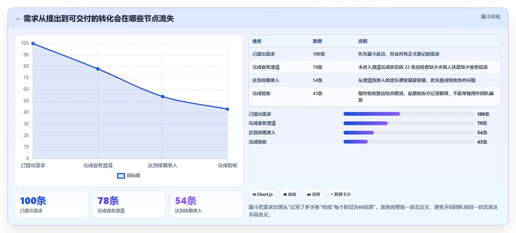Click the chart point at 完成业务澄清
This screenshot has width=516, height=233.
[98, 69]
